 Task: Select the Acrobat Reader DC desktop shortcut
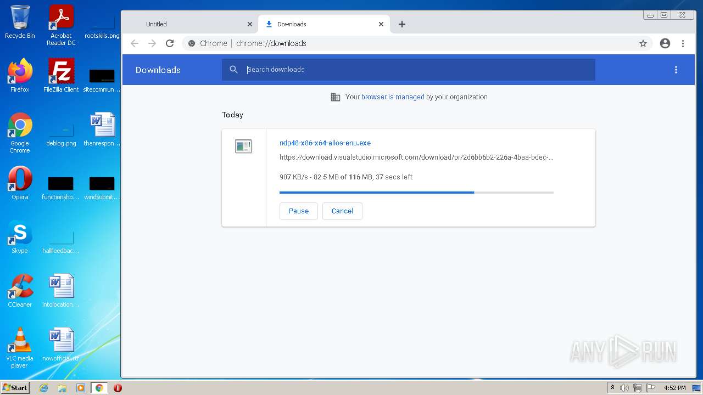click(61, 25)
